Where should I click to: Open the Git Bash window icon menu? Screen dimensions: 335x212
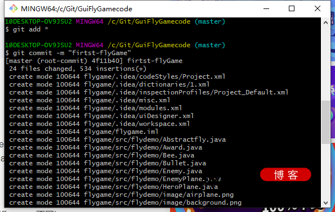[x=14, y=8]
